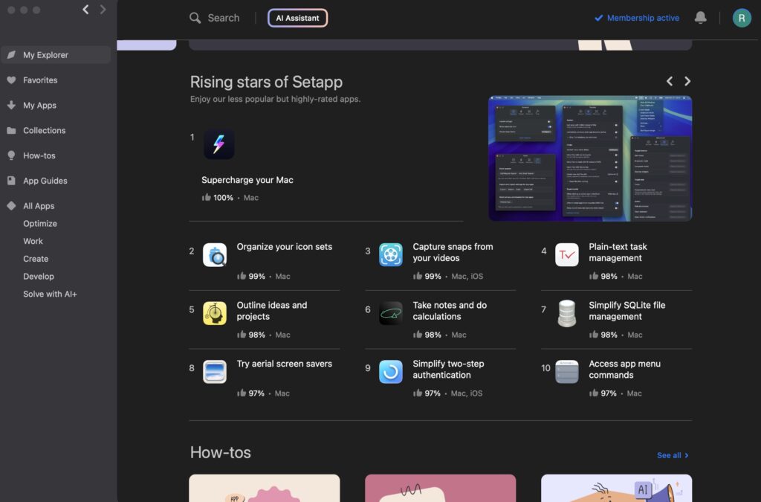This screenshot has width=761, height=502.
Task: Go back with the toolbar back arrow
Action: click(x=85, y=9)
